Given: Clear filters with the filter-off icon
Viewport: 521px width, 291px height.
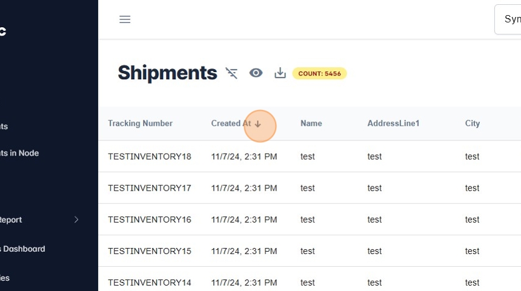Looking at the screenshot, I should (231, 73).
